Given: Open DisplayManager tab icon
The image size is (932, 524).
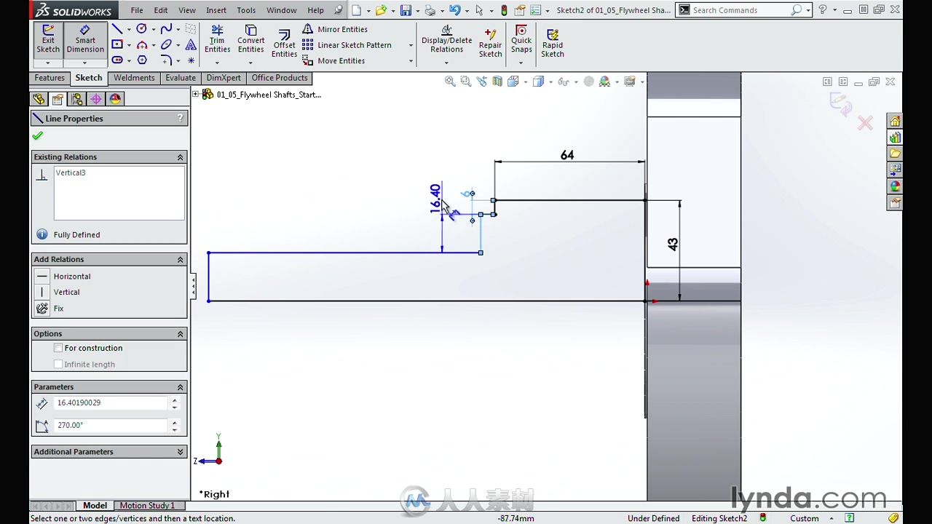Looking at the screenshot, I should pos(114,99).
